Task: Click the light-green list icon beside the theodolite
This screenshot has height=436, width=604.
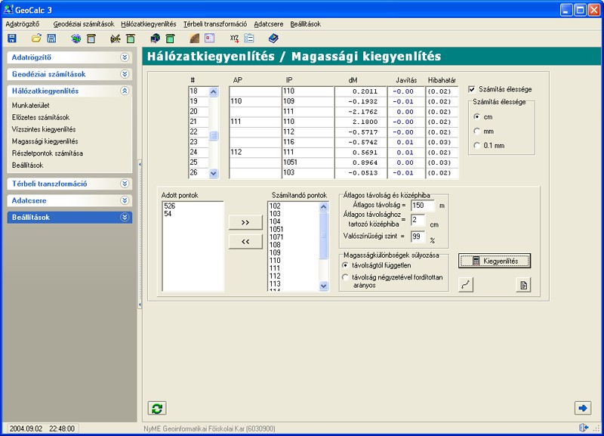Action: point(131,39)
